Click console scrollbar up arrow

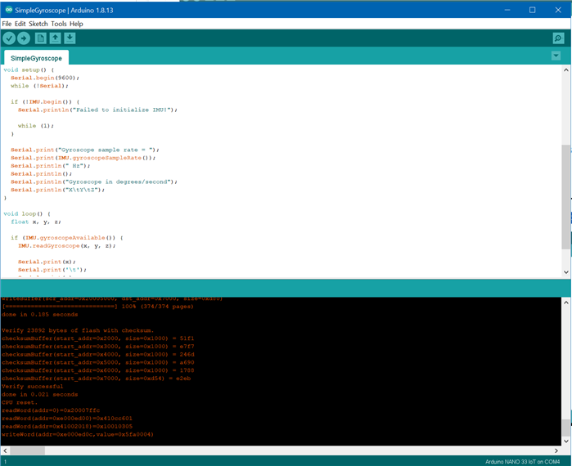tap(565, 302)
